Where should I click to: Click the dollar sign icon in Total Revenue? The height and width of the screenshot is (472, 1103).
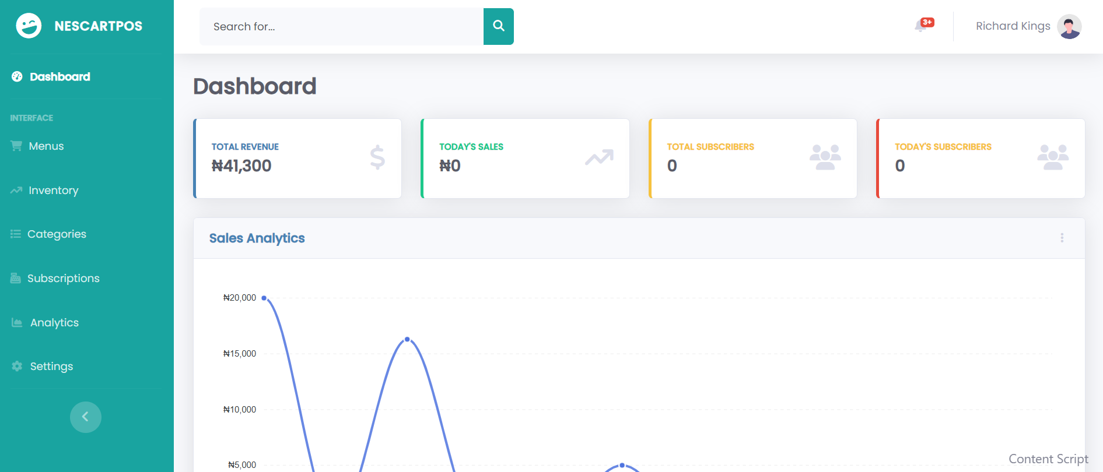pos(377,157)
